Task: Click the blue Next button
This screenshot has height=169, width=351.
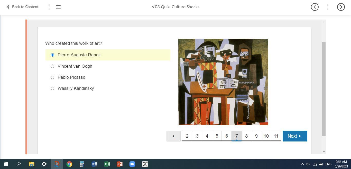Action: point(295,136)
